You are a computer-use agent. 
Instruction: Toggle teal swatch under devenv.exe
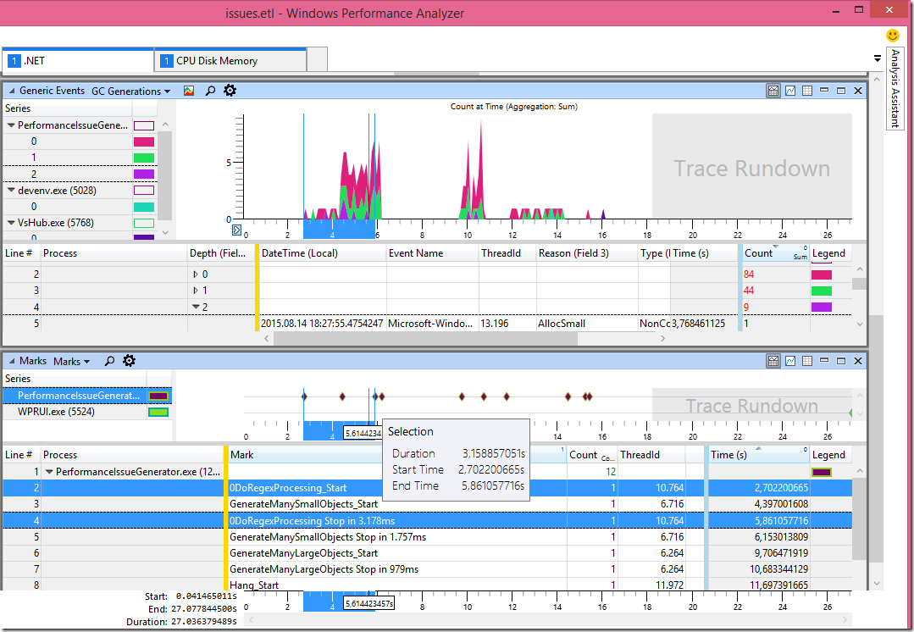[x=144, y=207]
